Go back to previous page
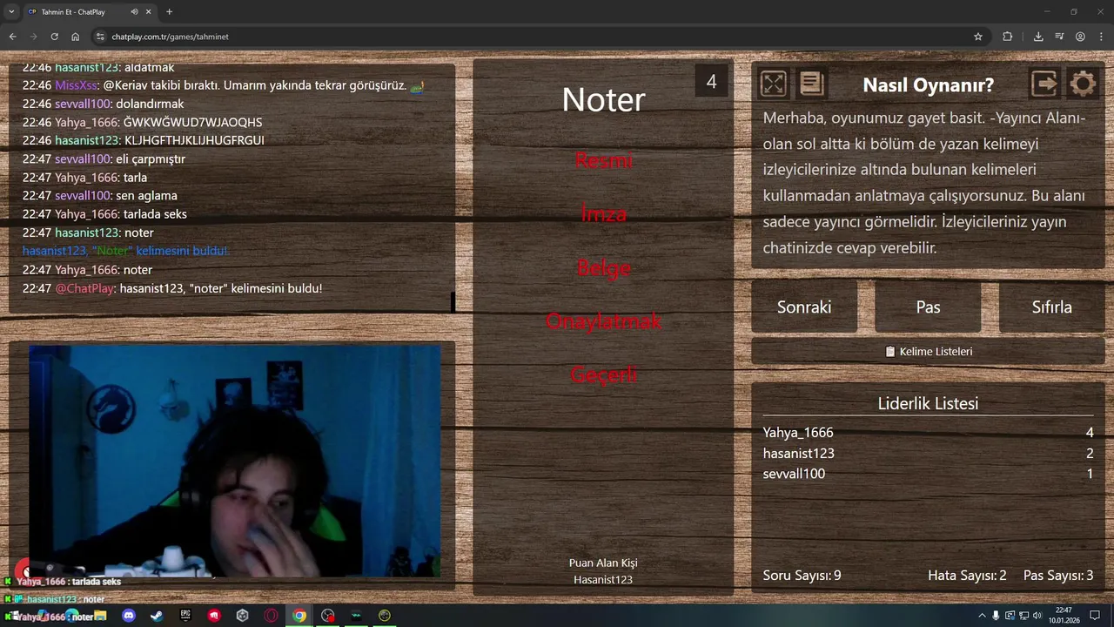This screenshot has width=1114, height=627. click(x=12, y=37)
